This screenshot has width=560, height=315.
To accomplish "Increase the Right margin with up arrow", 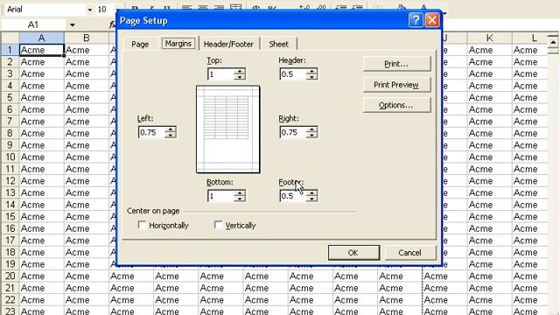I will pyautogui.click(x=311, y=129).
